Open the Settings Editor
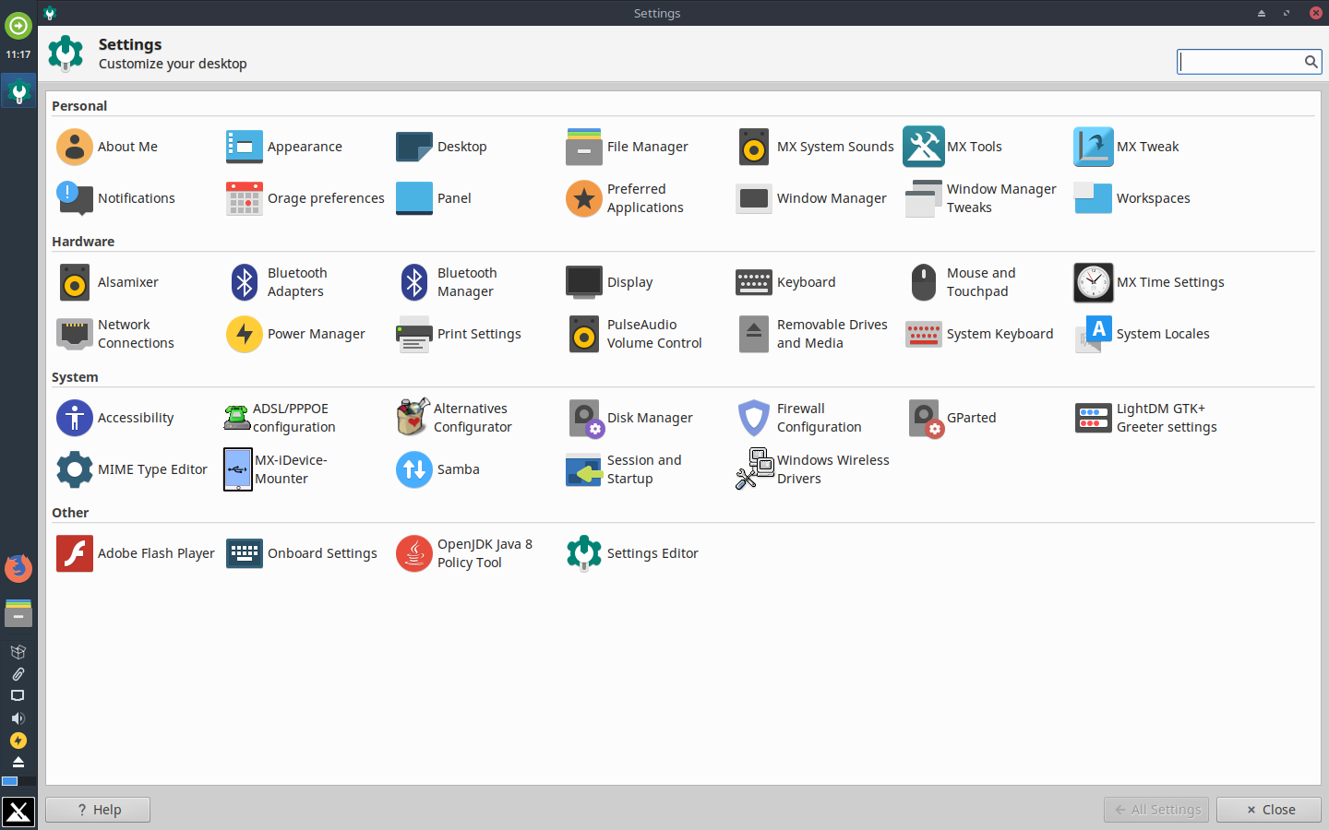 [x=632, y=553]
